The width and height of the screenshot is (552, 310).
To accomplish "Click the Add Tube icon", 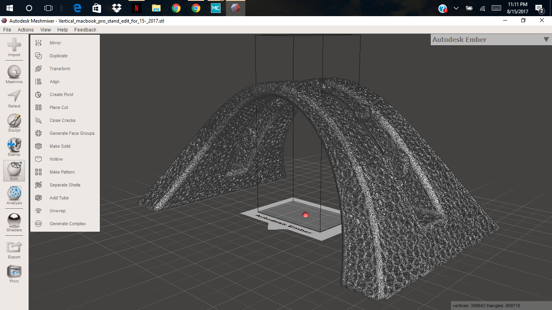I will tap(38, 198).
